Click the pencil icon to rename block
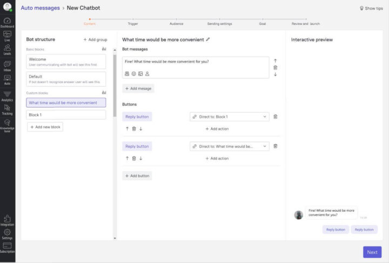The width and height of the screenshot is (389, 263). pyautogui.click(x=209, y=39)
